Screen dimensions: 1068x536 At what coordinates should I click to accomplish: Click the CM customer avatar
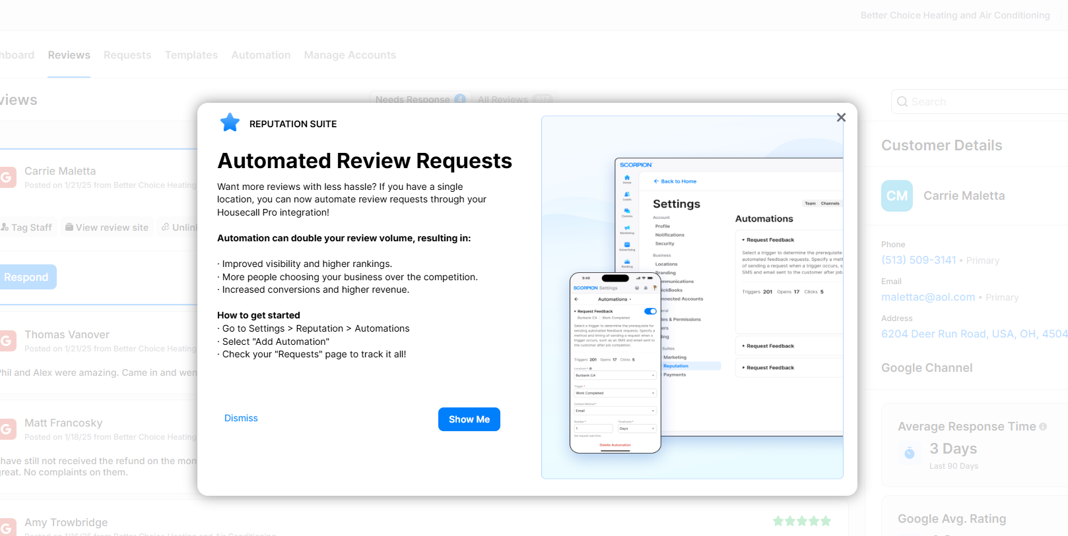click(896, 196)
